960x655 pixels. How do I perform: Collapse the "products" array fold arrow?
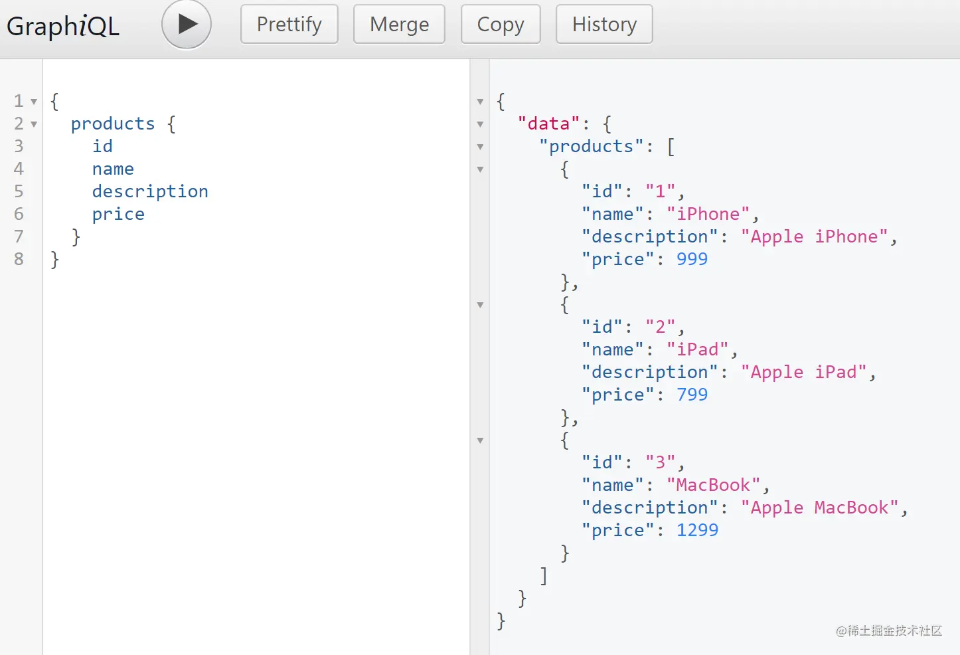(x=480, y=147)
